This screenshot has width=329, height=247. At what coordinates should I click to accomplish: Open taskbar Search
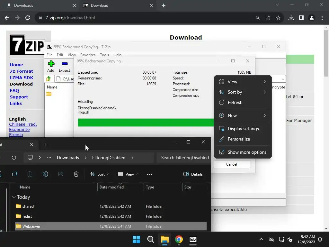(x=151, y=239)
